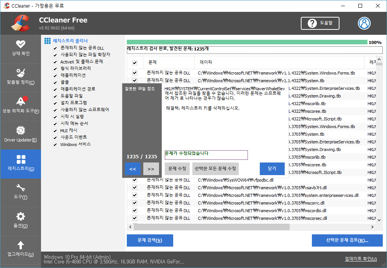The image size is (387, 268).
Task: Toggle the select-all checkbox in results header
Action: (x=134, y=62)
